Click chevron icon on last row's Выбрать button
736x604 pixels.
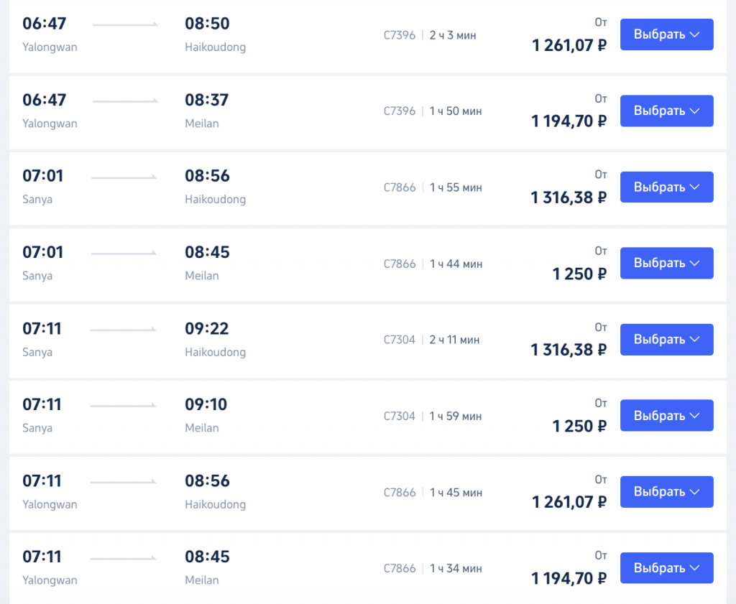695,568
